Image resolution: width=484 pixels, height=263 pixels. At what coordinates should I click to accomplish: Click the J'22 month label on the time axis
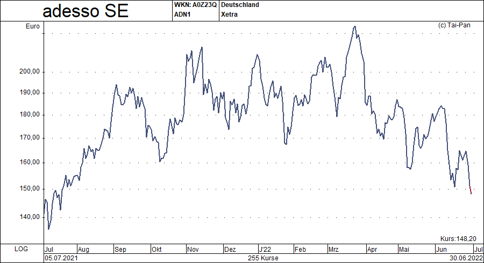(x=265, y=250)
